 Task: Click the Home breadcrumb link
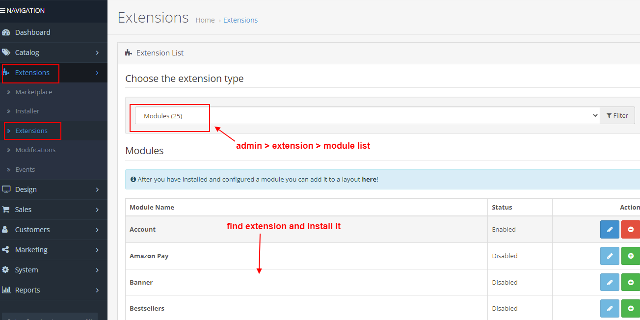[205, 20]
